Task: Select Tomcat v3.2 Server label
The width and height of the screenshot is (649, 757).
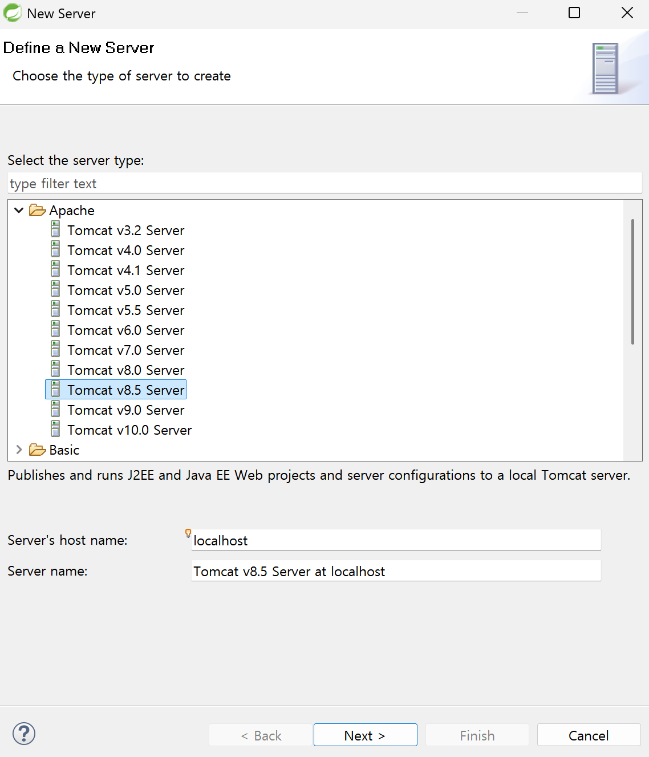Action: [126, 230]
